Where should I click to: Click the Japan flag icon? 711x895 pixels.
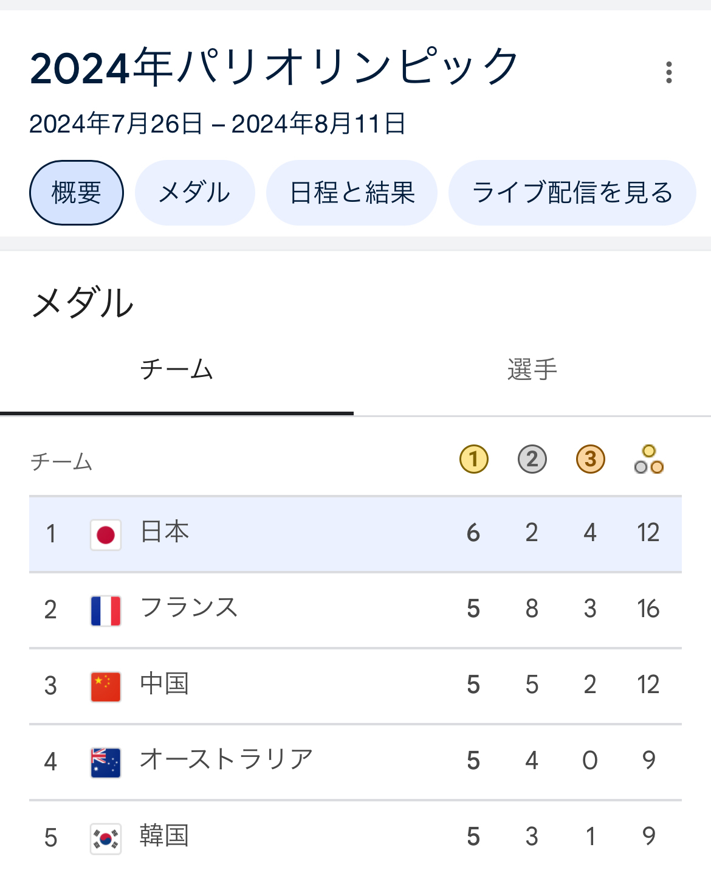click(x=106, y=535)
